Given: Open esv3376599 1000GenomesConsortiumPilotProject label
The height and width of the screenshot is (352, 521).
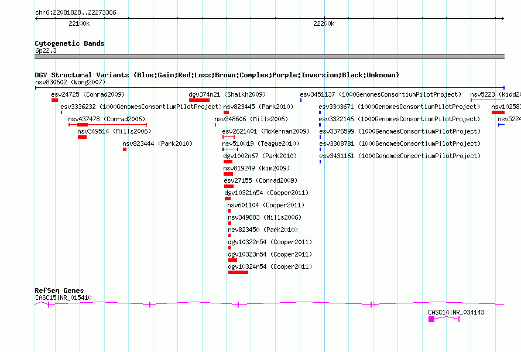Looking at the screenshot, I should pyautogui.click(x=400, y=131).
